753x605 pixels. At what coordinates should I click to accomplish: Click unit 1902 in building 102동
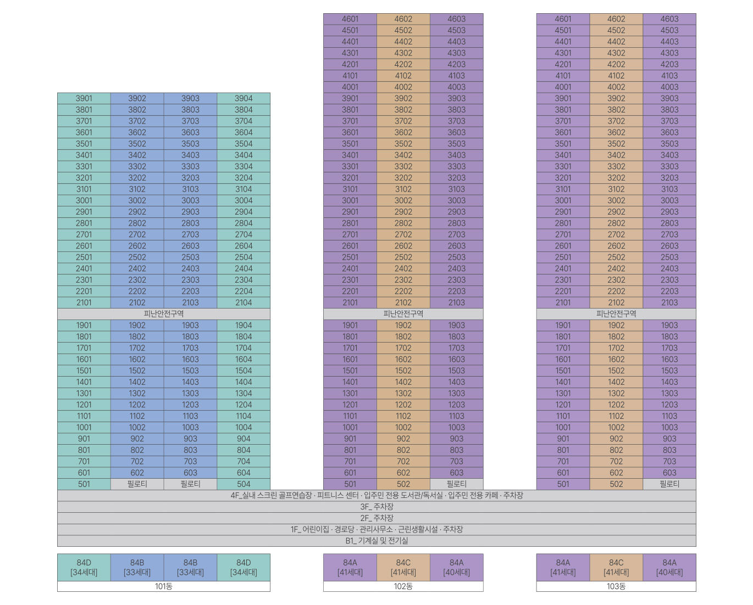tap(403, 325)
